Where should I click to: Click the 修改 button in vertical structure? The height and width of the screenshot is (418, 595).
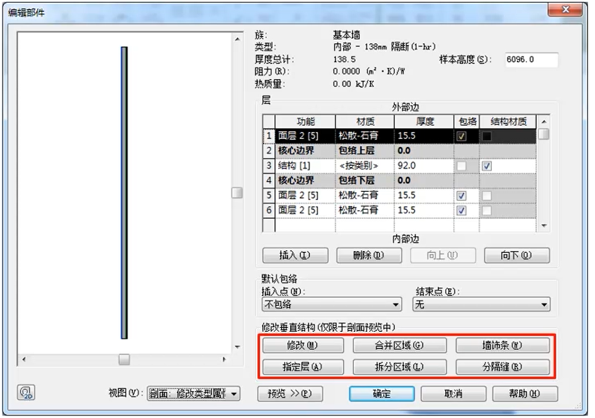(x=303, y=346)
